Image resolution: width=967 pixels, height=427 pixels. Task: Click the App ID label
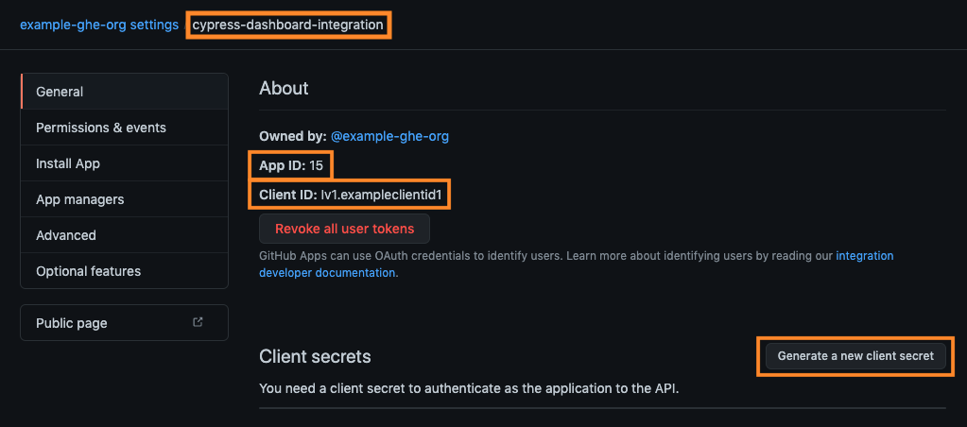(282, 165)
